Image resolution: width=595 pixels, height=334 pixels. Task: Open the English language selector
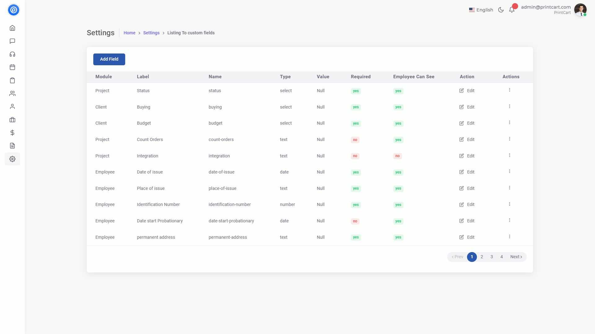481,10
